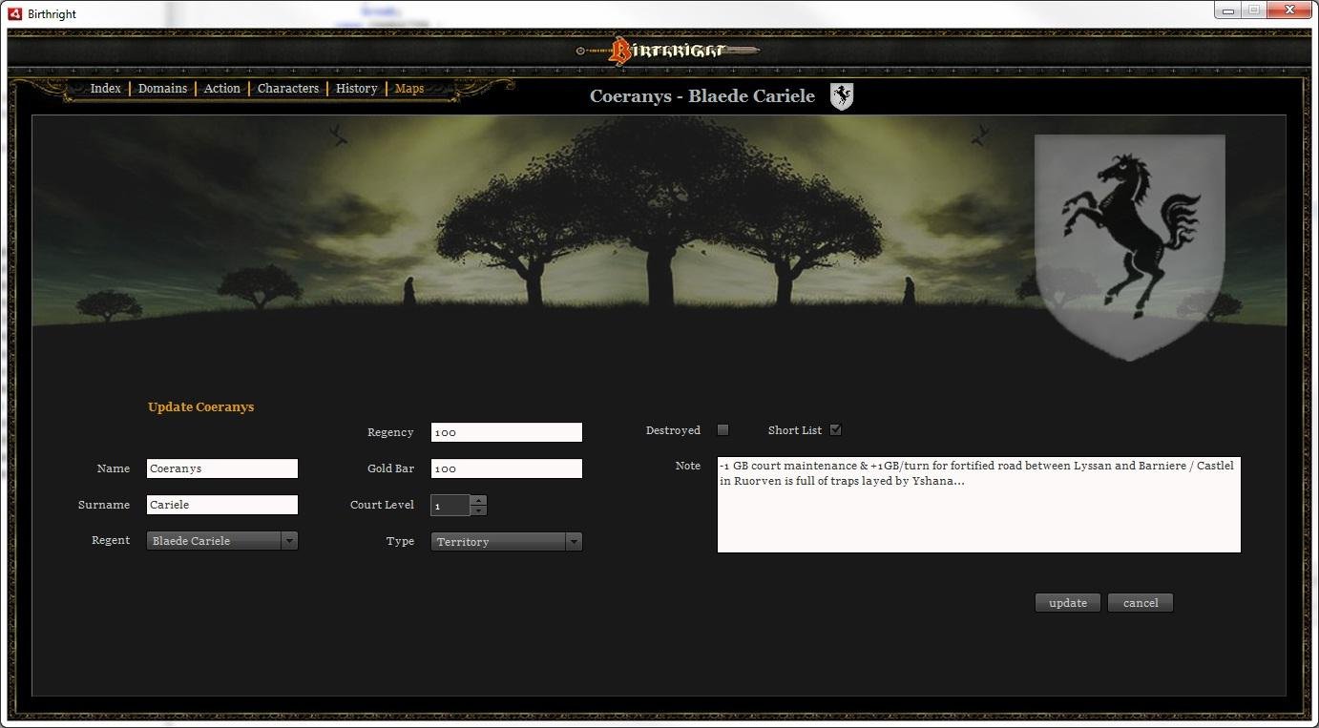Screen dimensions: 1319x728
Task: Click inside the Note text area
Action: (x=979, y=505)
